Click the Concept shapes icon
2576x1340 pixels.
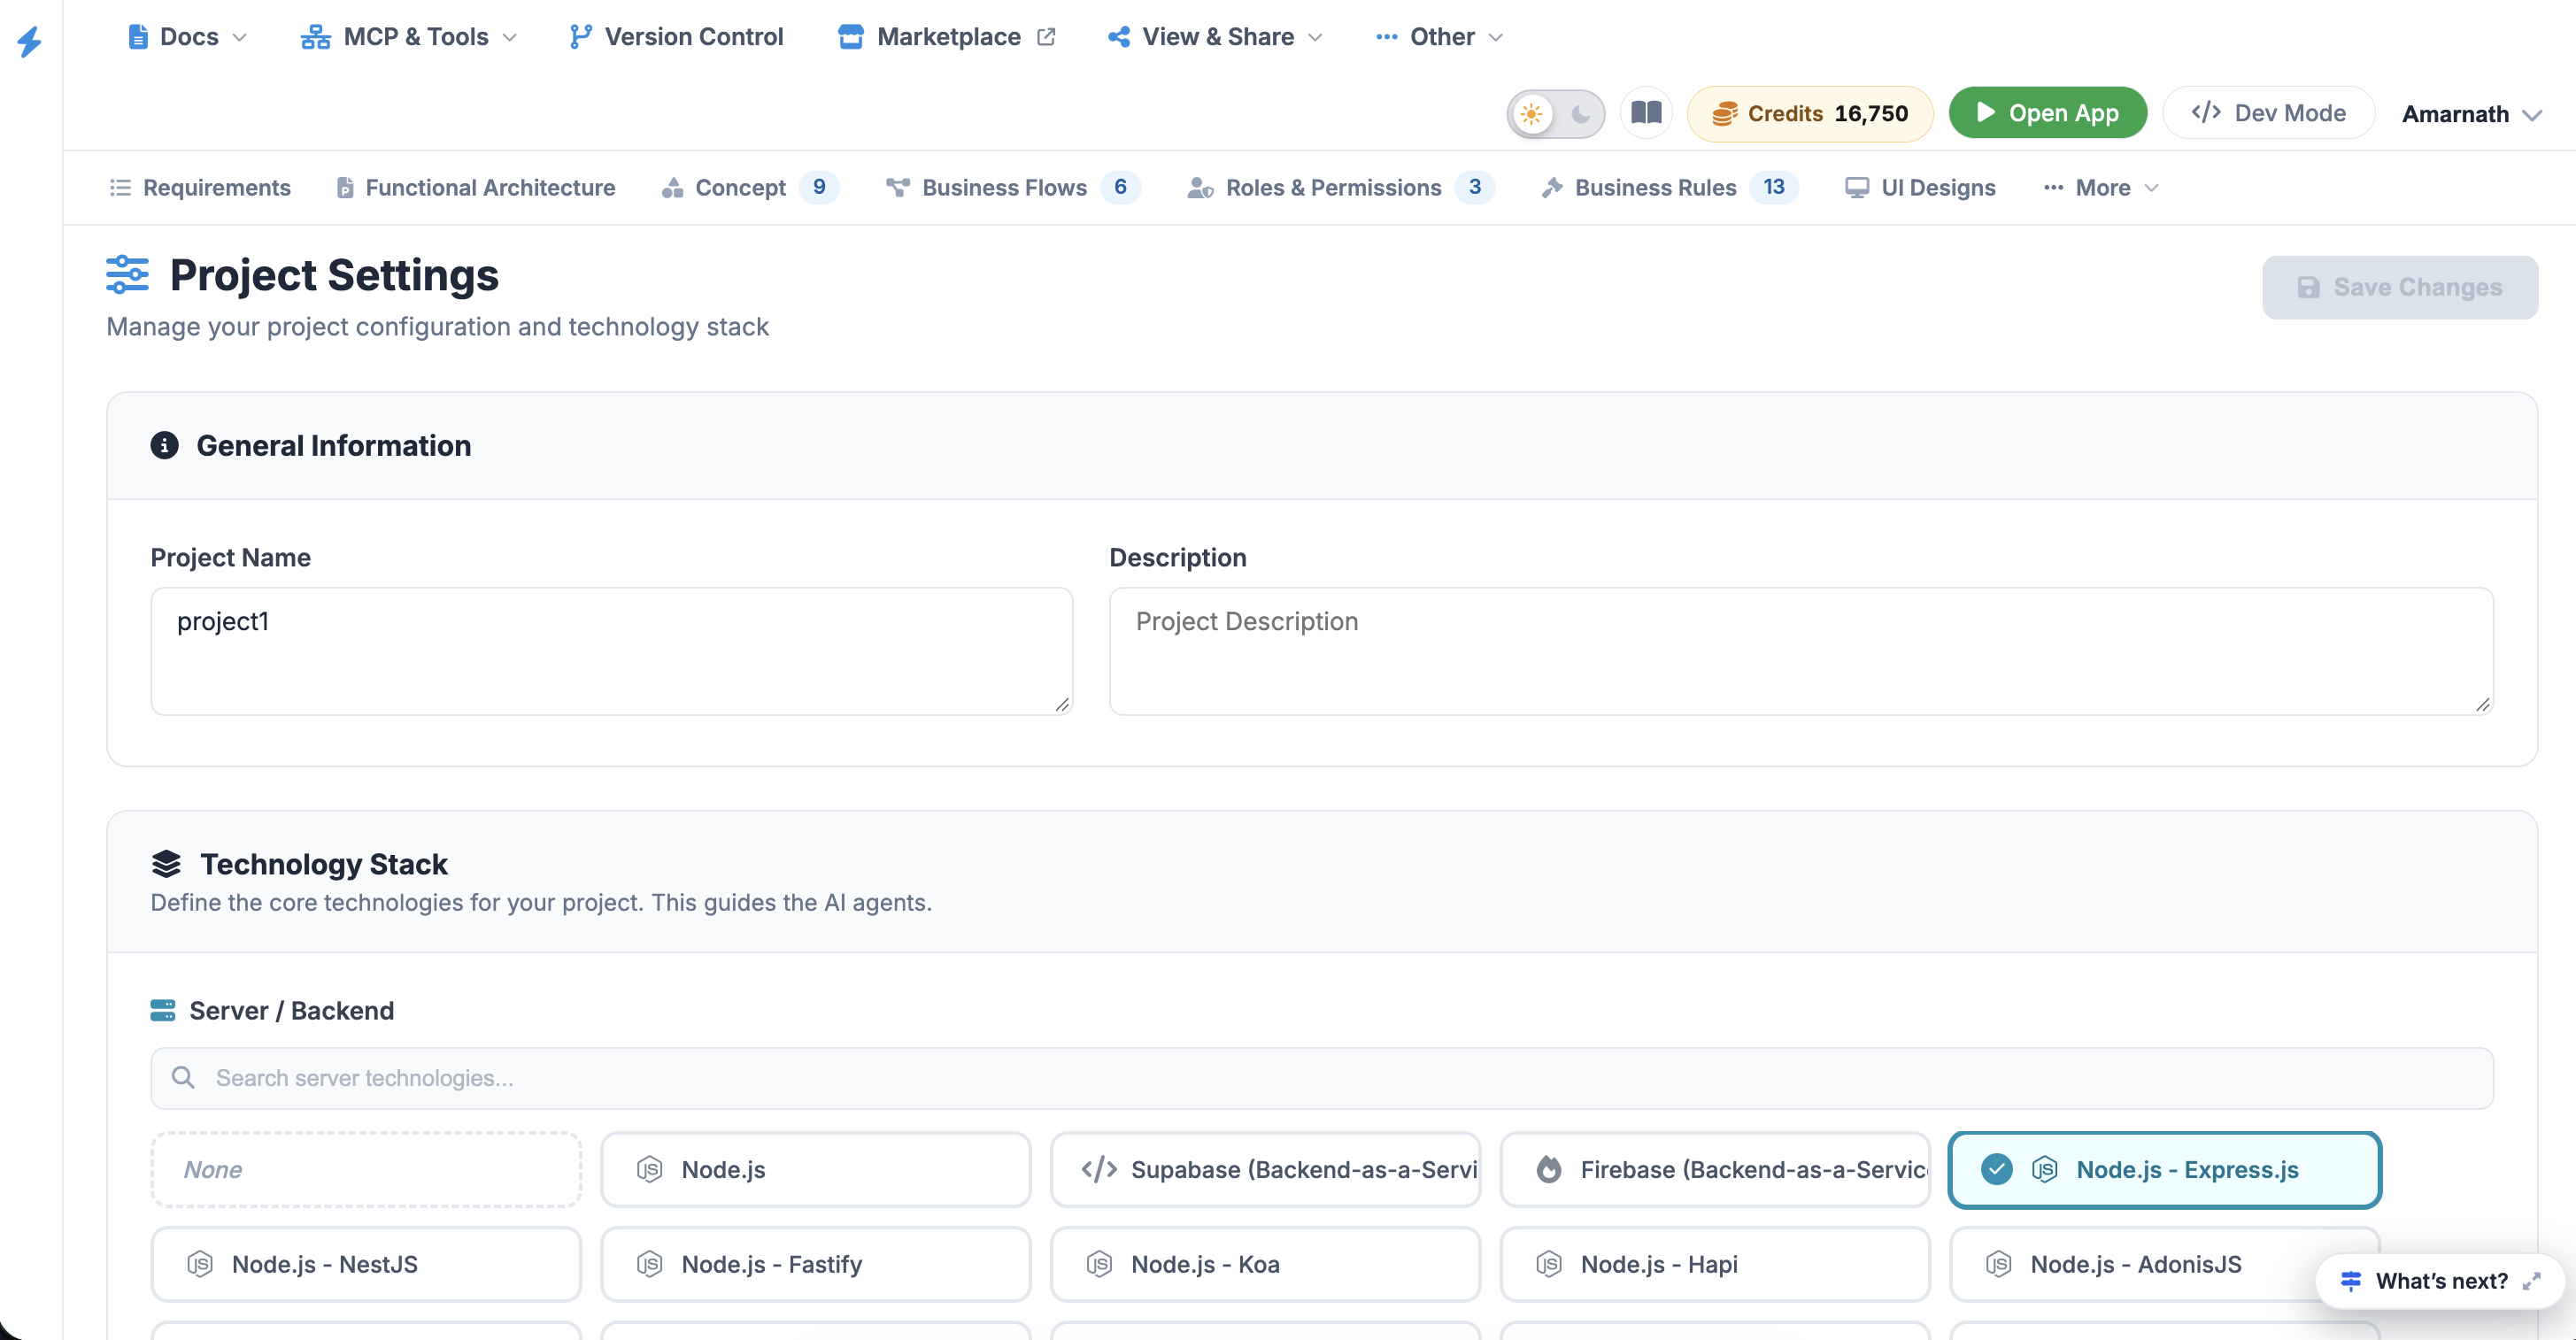672,187
